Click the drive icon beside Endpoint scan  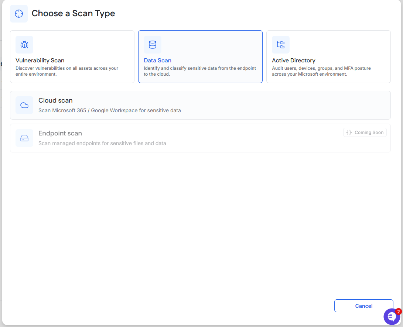click(x=24, y=138)
